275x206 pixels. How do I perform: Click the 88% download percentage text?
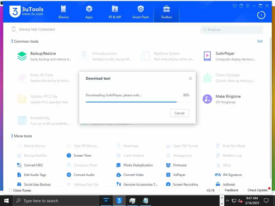(x=186, y=95)
